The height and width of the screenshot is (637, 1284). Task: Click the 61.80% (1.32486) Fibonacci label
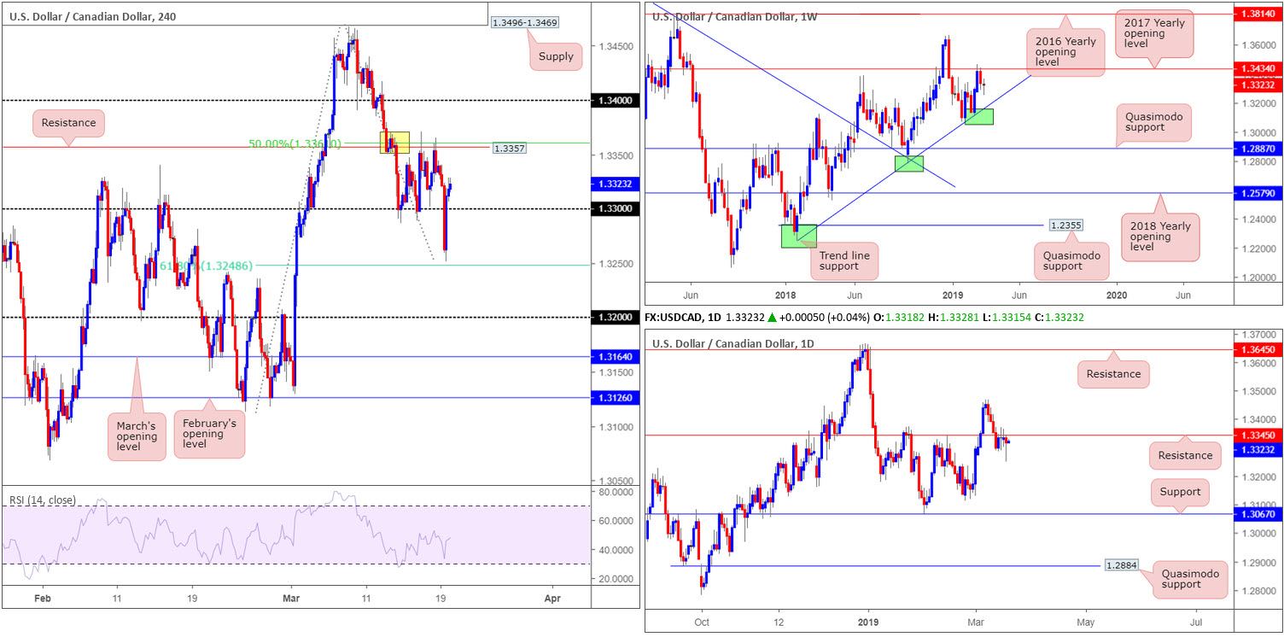(207, 266)
